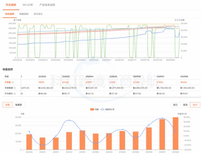Set chart granularity to 按日
The width and height of the screenshot is (201, 155).
[175, 105]
